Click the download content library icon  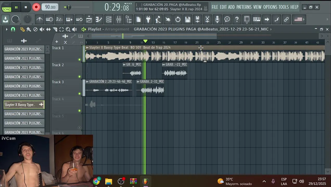tap(5, 19)
